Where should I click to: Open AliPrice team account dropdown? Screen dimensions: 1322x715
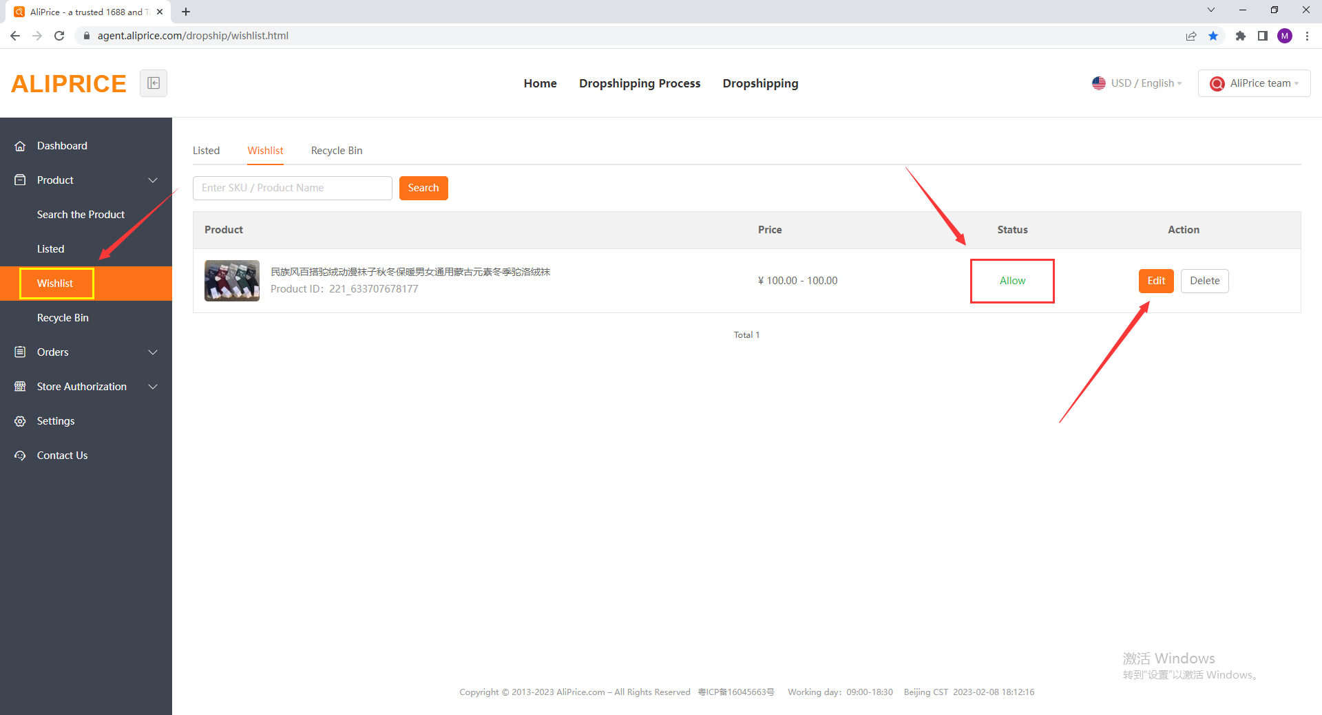tap(1254, 83)
